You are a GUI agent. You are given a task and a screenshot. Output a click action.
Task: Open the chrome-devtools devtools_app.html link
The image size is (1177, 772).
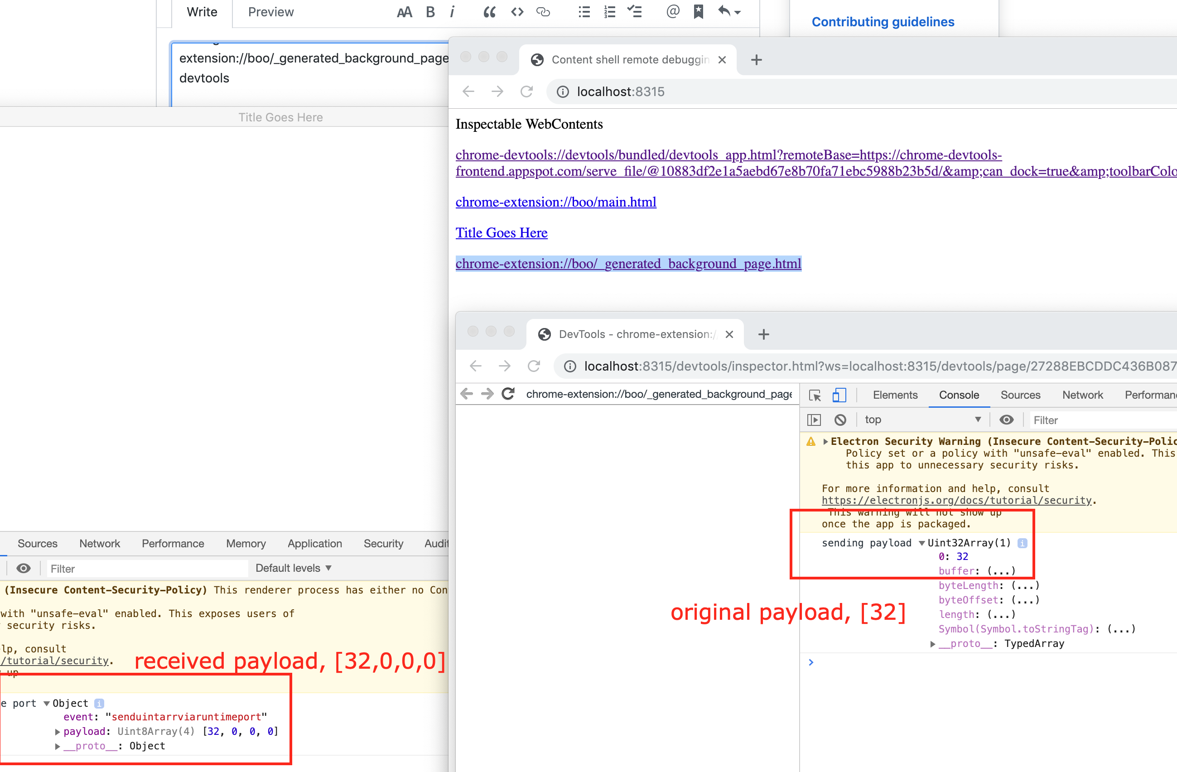tap(816, 163)
